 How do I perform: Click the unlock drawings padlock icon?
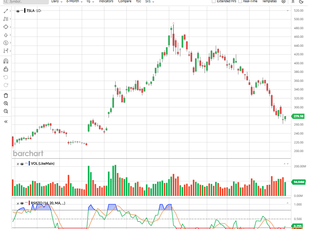(x=6, y=69)
